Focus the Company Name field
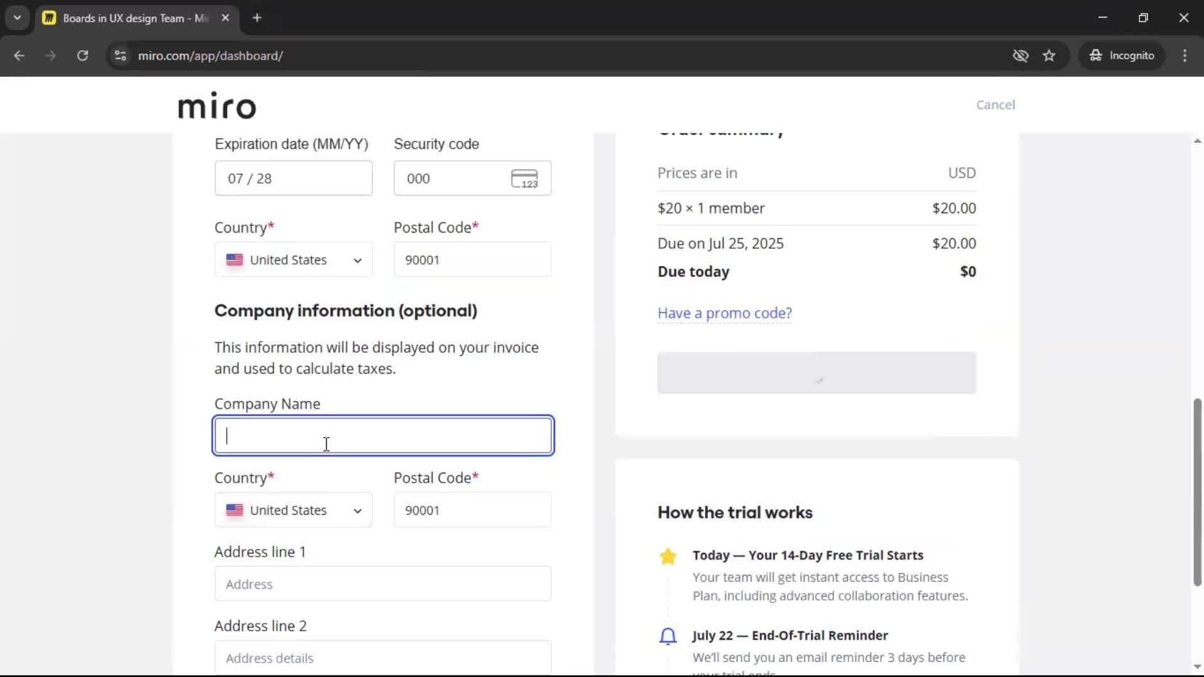 tap(383, 436)
